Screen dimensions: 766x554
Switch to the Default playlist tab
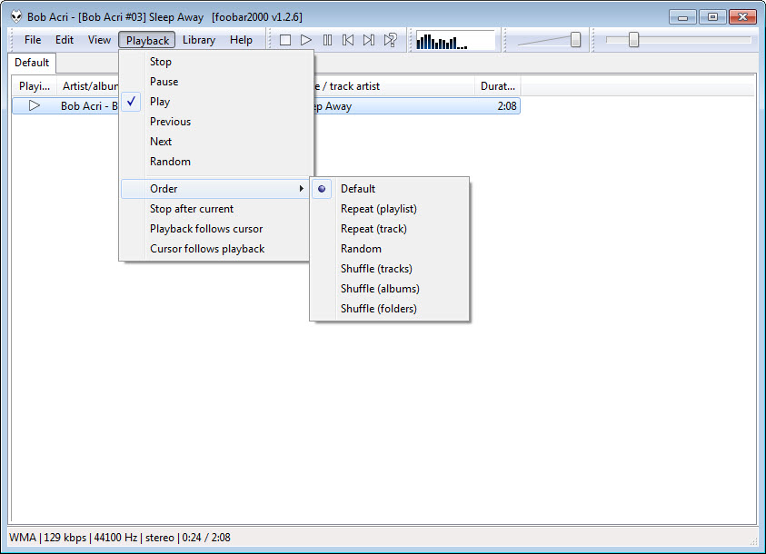(x=32, y=63)
